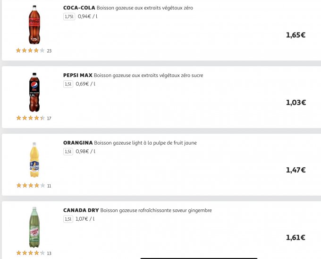Screen dimensions: 321x259
Task: Click the Pepsi Max bottle image
Action: tap(34, 92)
